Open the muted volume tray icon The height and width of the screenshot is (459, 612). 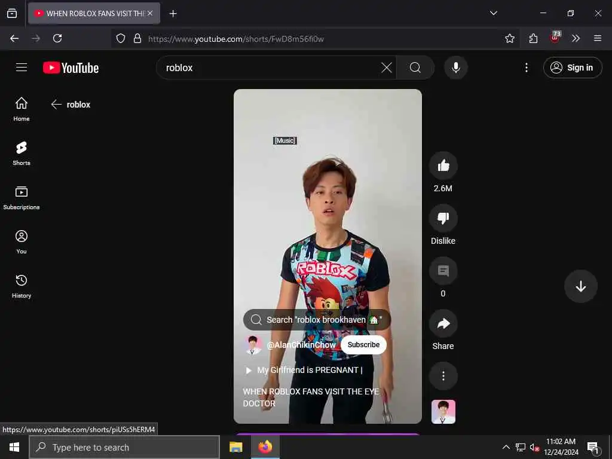point(534,447)
